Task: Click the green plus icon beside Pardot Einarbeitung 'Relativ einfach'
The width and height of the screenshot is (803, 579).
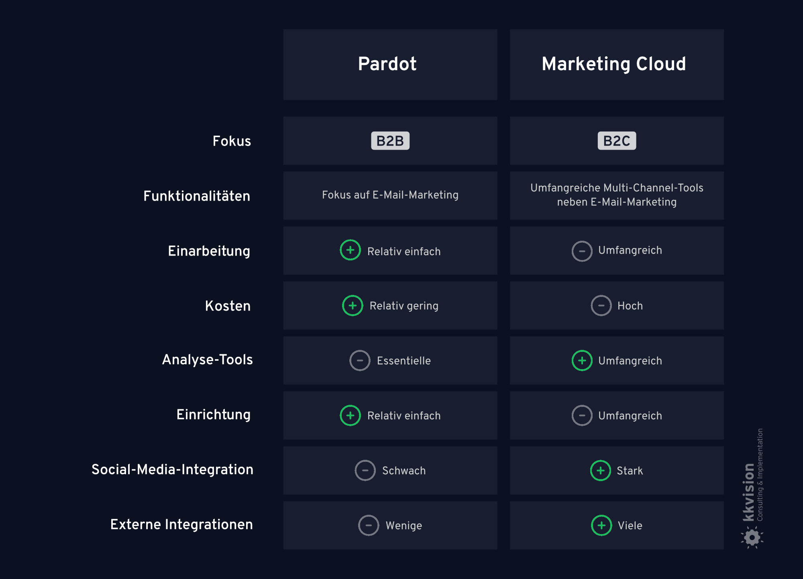Action: click(350, 250)
